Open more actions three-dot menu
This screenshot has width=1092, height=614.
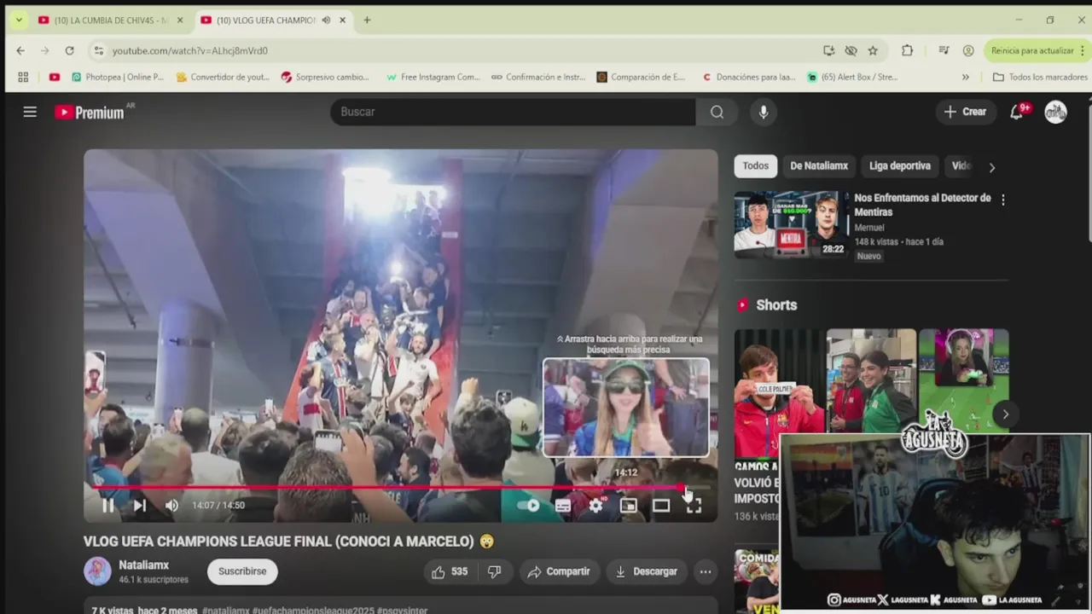[706, 572]
